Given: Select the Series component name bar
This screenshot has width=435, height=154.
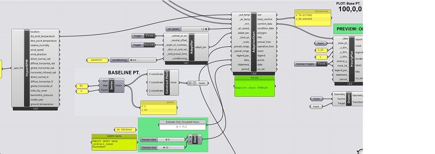Looking at the screenshot, I should pyautogui.click(x=111, y=85).
